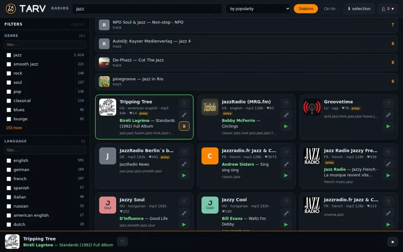Play Jazz Radio Jazzy French station
The width and height of the screenshot is (403, 252).
pos(388,176)
